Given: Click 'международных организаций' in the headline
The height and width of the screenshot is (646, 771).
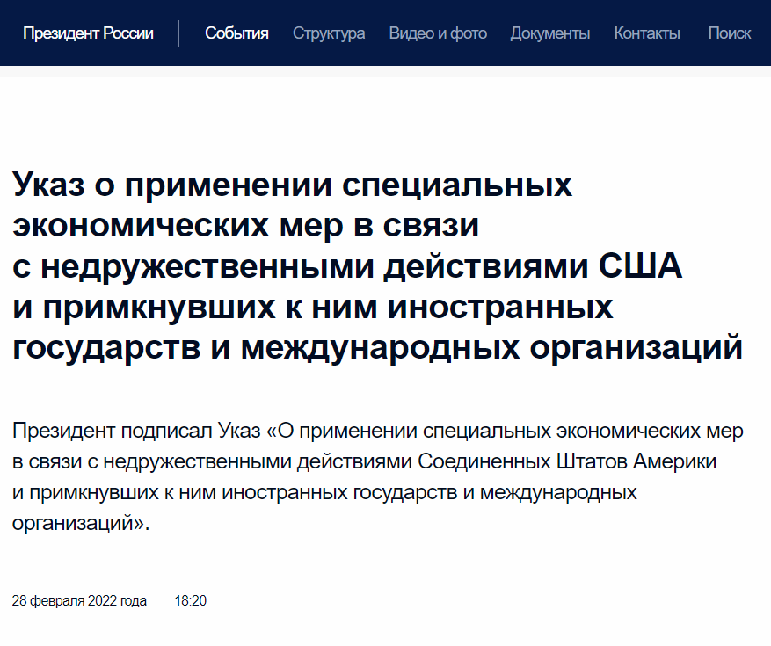Looking at the screenshot, I should point(491,347).
